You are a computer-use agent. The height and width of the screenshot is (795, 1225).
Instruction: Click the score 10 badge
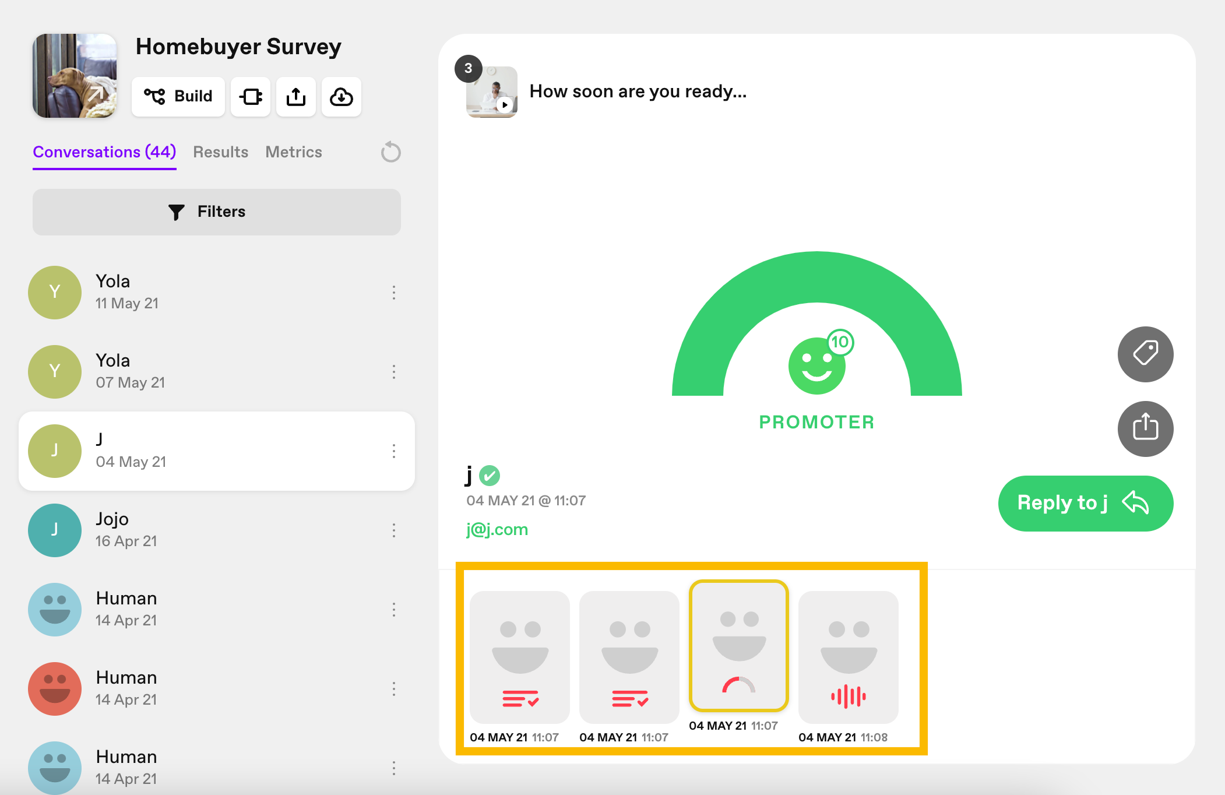coord(840,342)
